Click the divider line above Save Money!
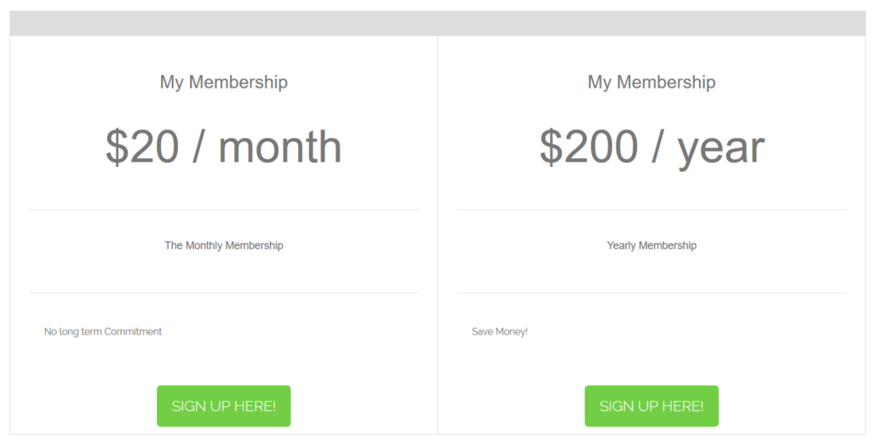 point(651,292)
